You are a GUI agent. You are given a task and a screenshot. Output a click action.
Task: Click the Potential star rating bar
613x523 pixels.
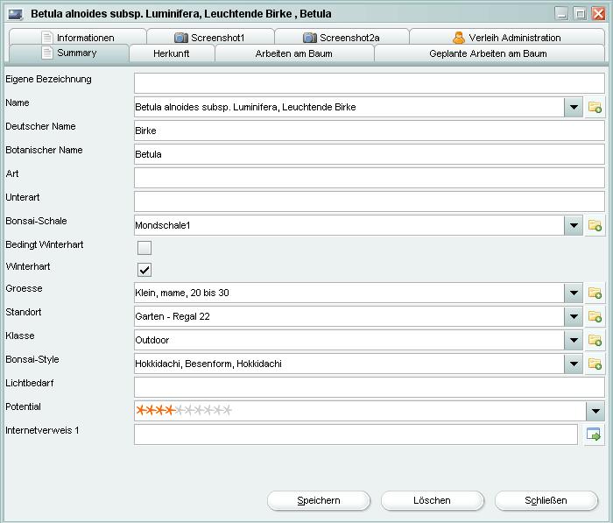point(184,410)
